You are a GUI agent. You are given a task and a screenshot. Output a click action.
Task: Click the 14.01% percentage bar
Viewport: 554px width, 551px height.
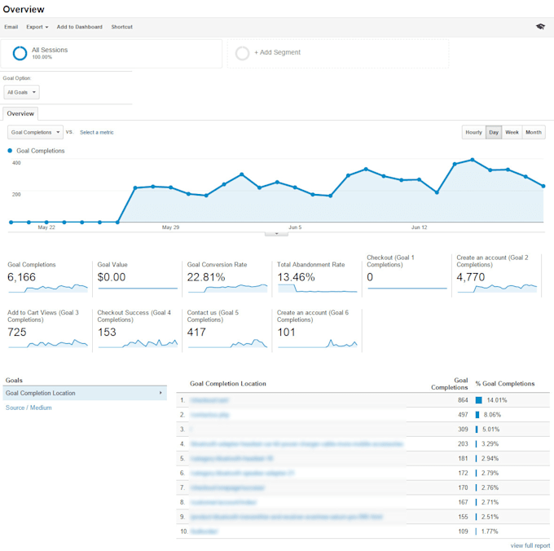(479, 400)
